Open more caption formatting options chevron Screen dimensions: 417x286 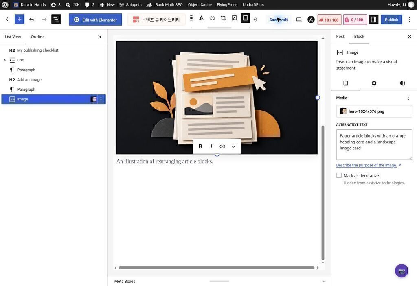click(x=233, y=146)
